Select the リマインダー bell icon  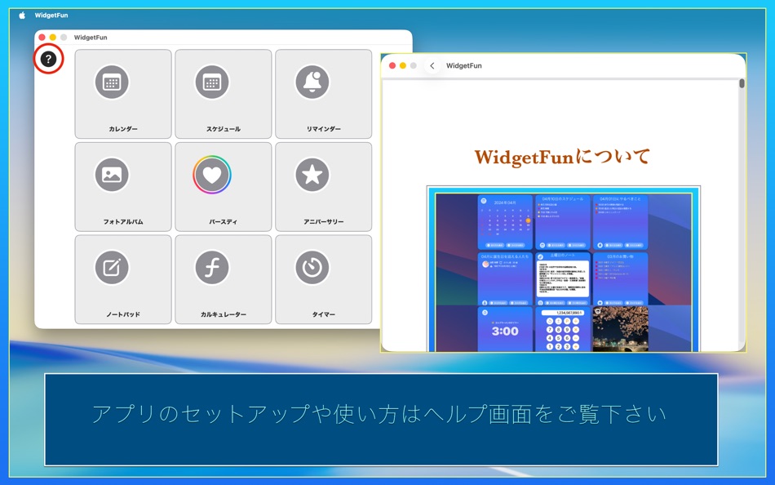tap(312, 82)
